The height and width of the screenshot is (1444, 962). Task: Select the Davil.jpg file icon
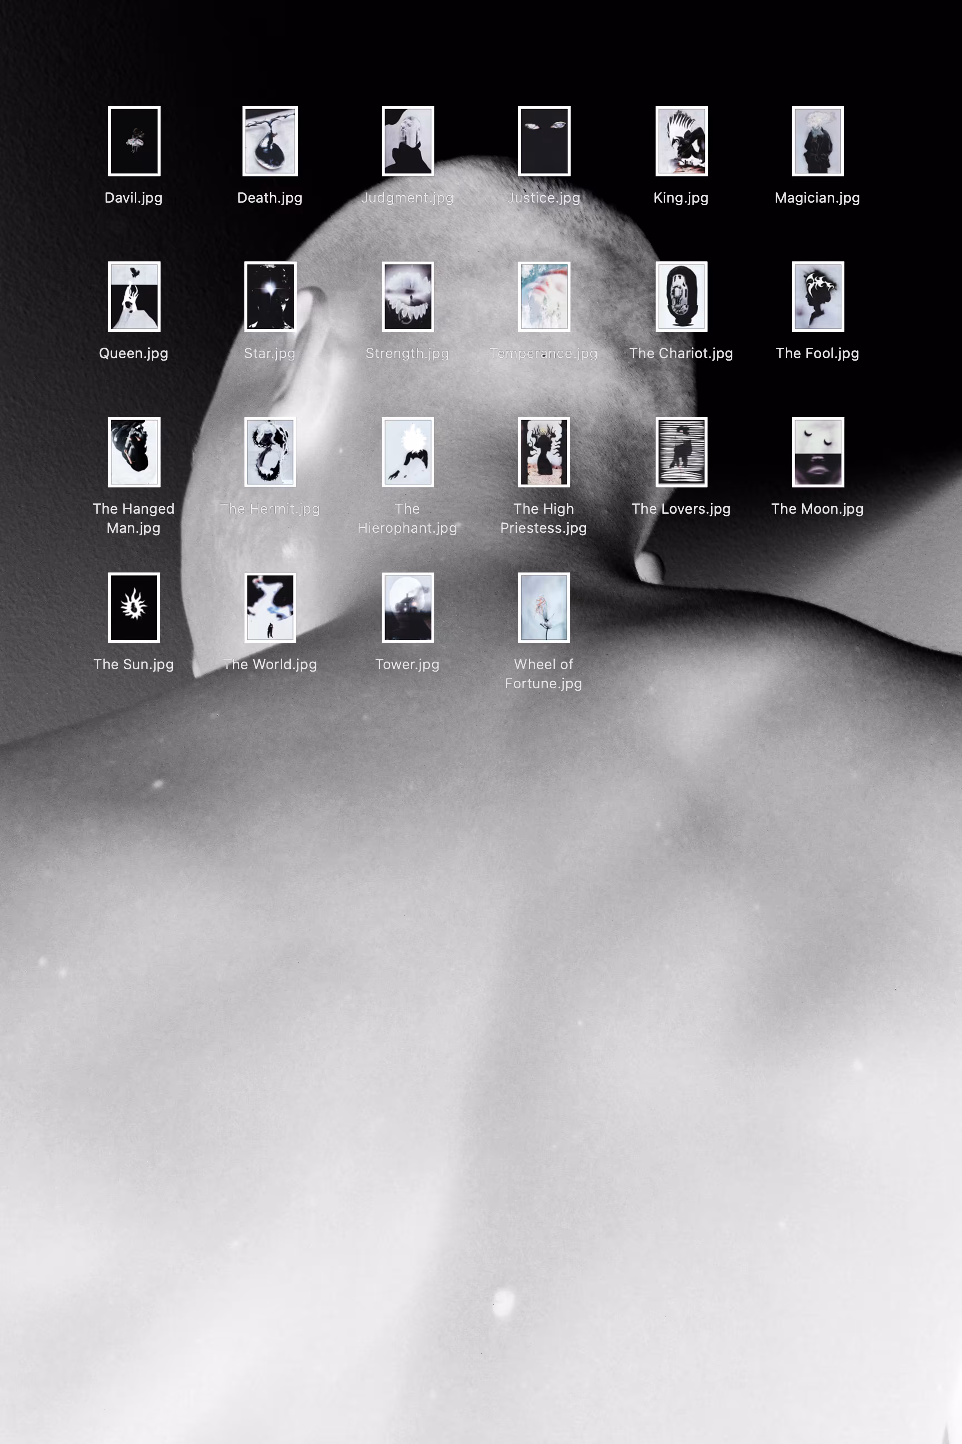click(134, 141)
